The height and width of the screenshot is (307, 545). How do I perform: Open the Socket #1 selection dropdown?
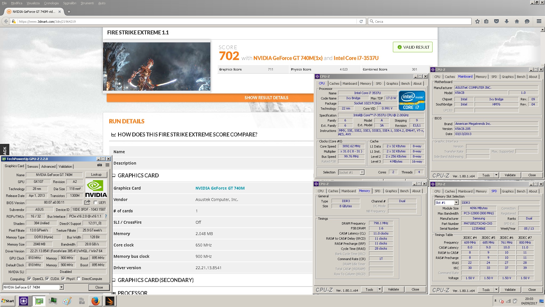click(362, 172)
